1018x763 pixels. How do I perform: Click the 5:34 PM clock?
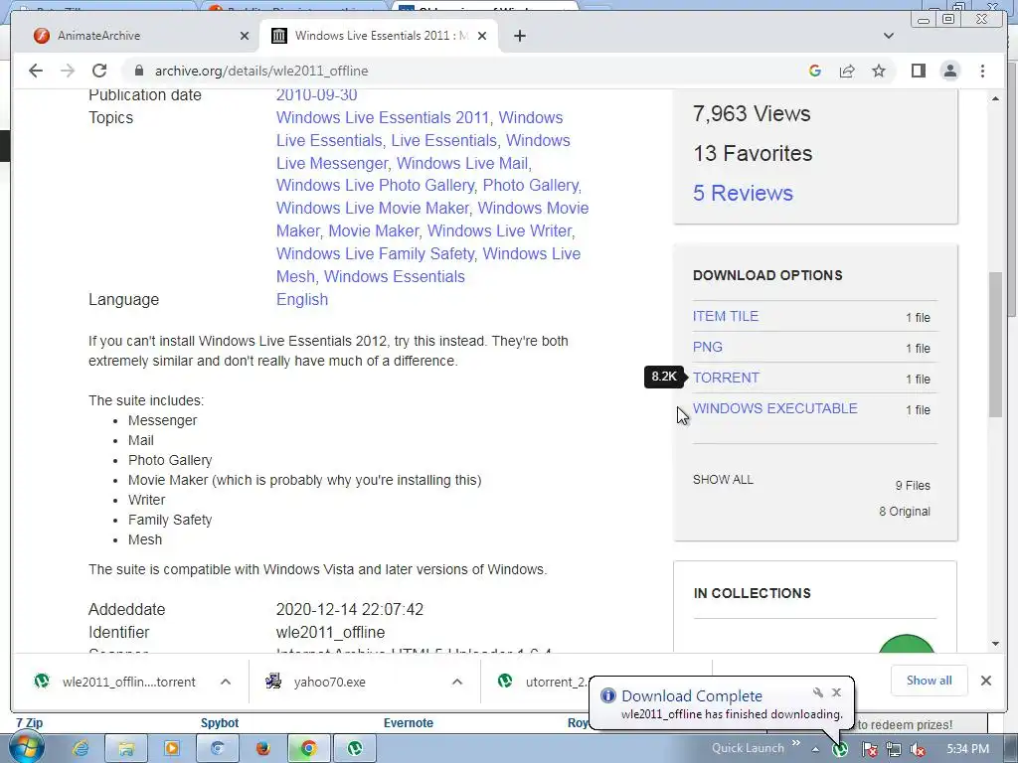coord(968,749)
